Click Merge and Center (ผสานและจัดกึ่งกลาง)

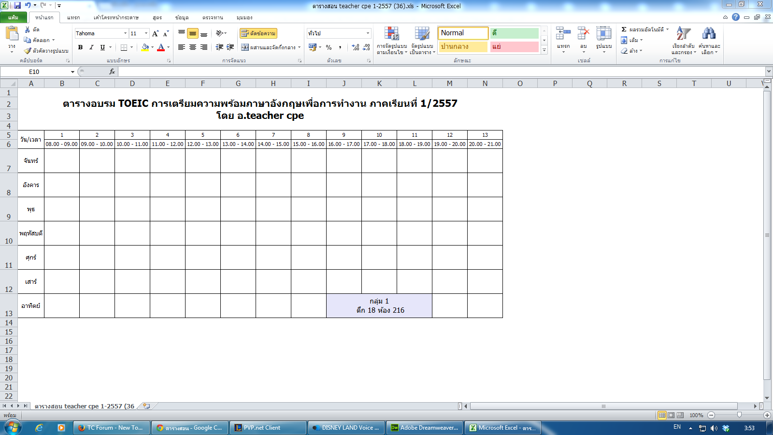(269, 47)
